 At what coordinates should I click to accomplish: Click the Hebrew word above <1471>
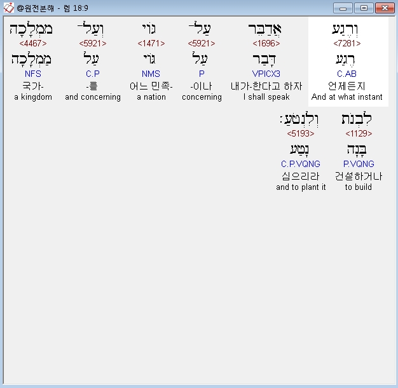click(x=149, y=29)
